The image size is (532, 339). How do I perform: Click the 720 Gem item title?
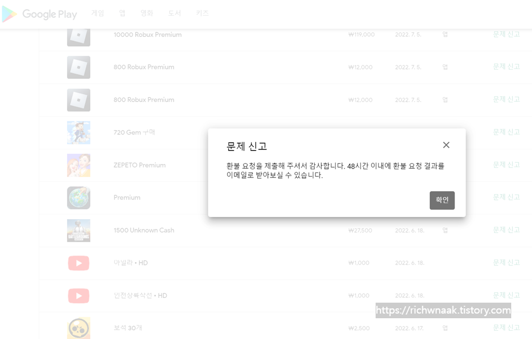(135, 132)
